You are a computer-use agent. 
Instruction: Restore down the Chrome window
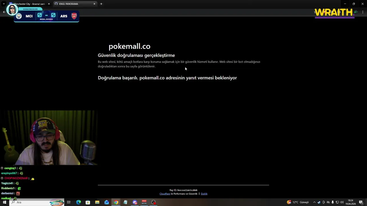click(x=354, y=4)
